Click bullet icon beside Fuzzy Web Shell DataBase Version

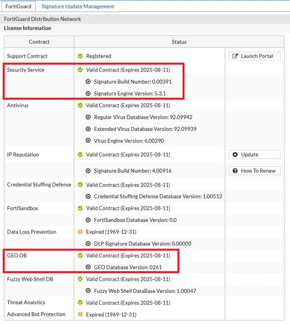pyautogui.click(x=88, y=291)
